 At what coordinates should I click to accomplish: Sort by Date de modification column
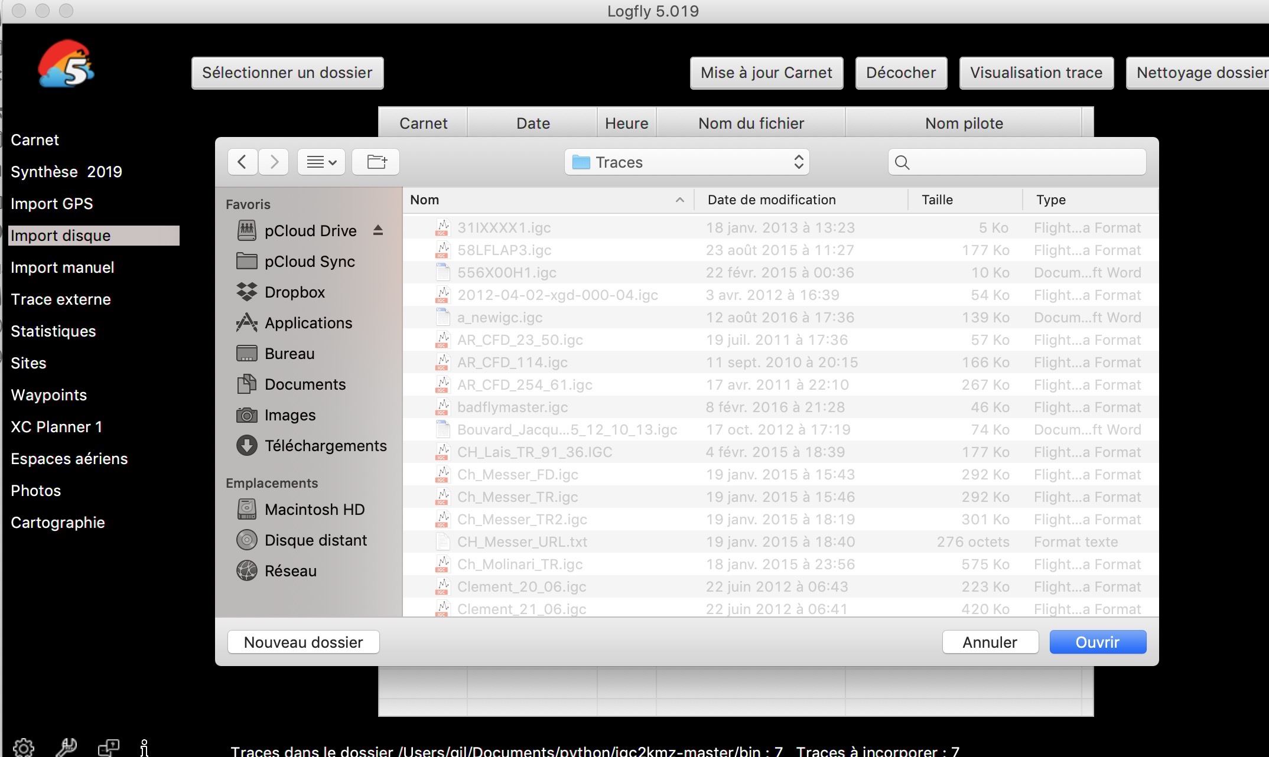tap(801, 200)
